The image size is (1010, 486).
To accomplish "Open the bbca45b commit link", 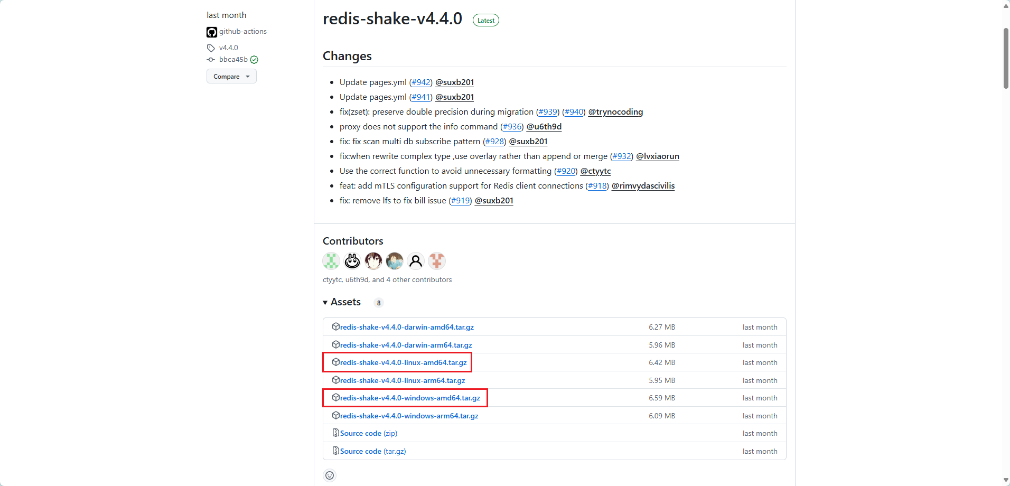I will 233,60.
